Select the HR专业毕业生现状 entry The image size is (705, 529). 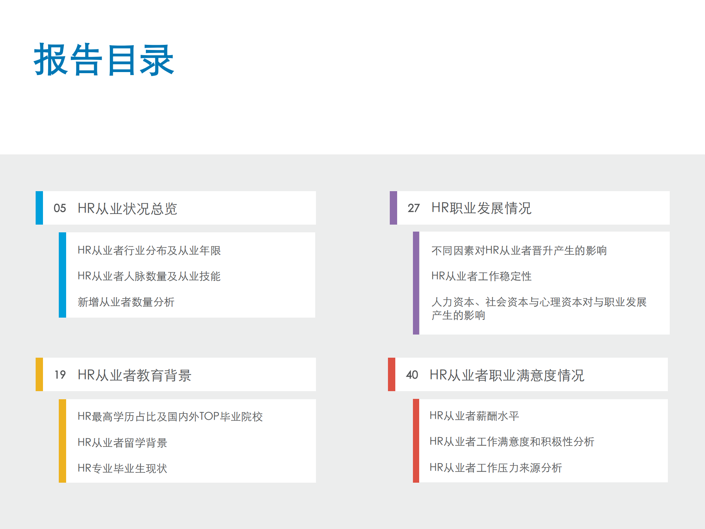122,468
